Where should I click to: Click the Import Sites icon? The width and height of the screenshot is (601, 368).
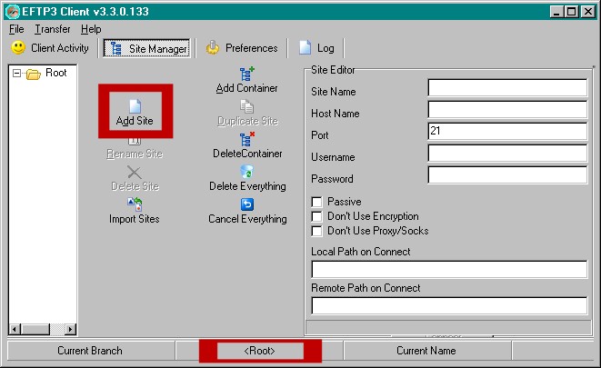tap(135, 204)
